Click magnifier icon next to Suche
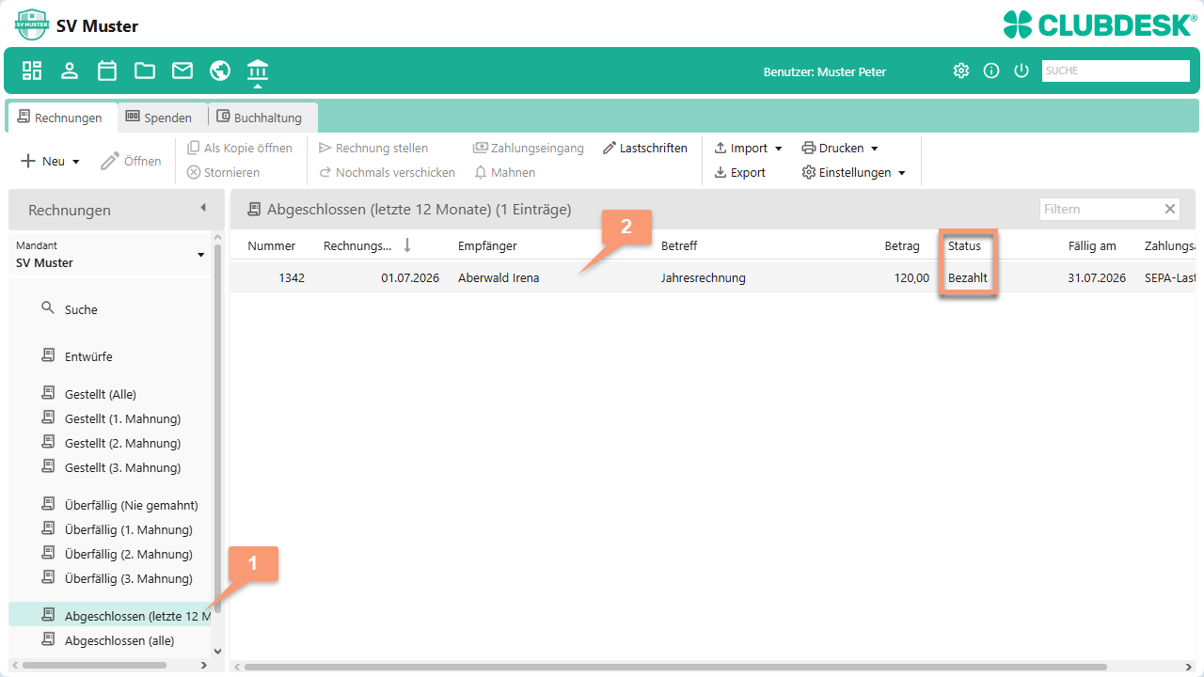Screen dimensions: 1204x677 [48, 307]
